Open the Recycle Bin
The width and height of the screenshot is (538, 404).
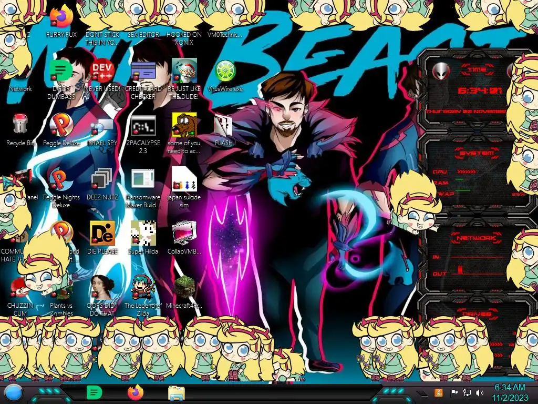click(20, 124)
